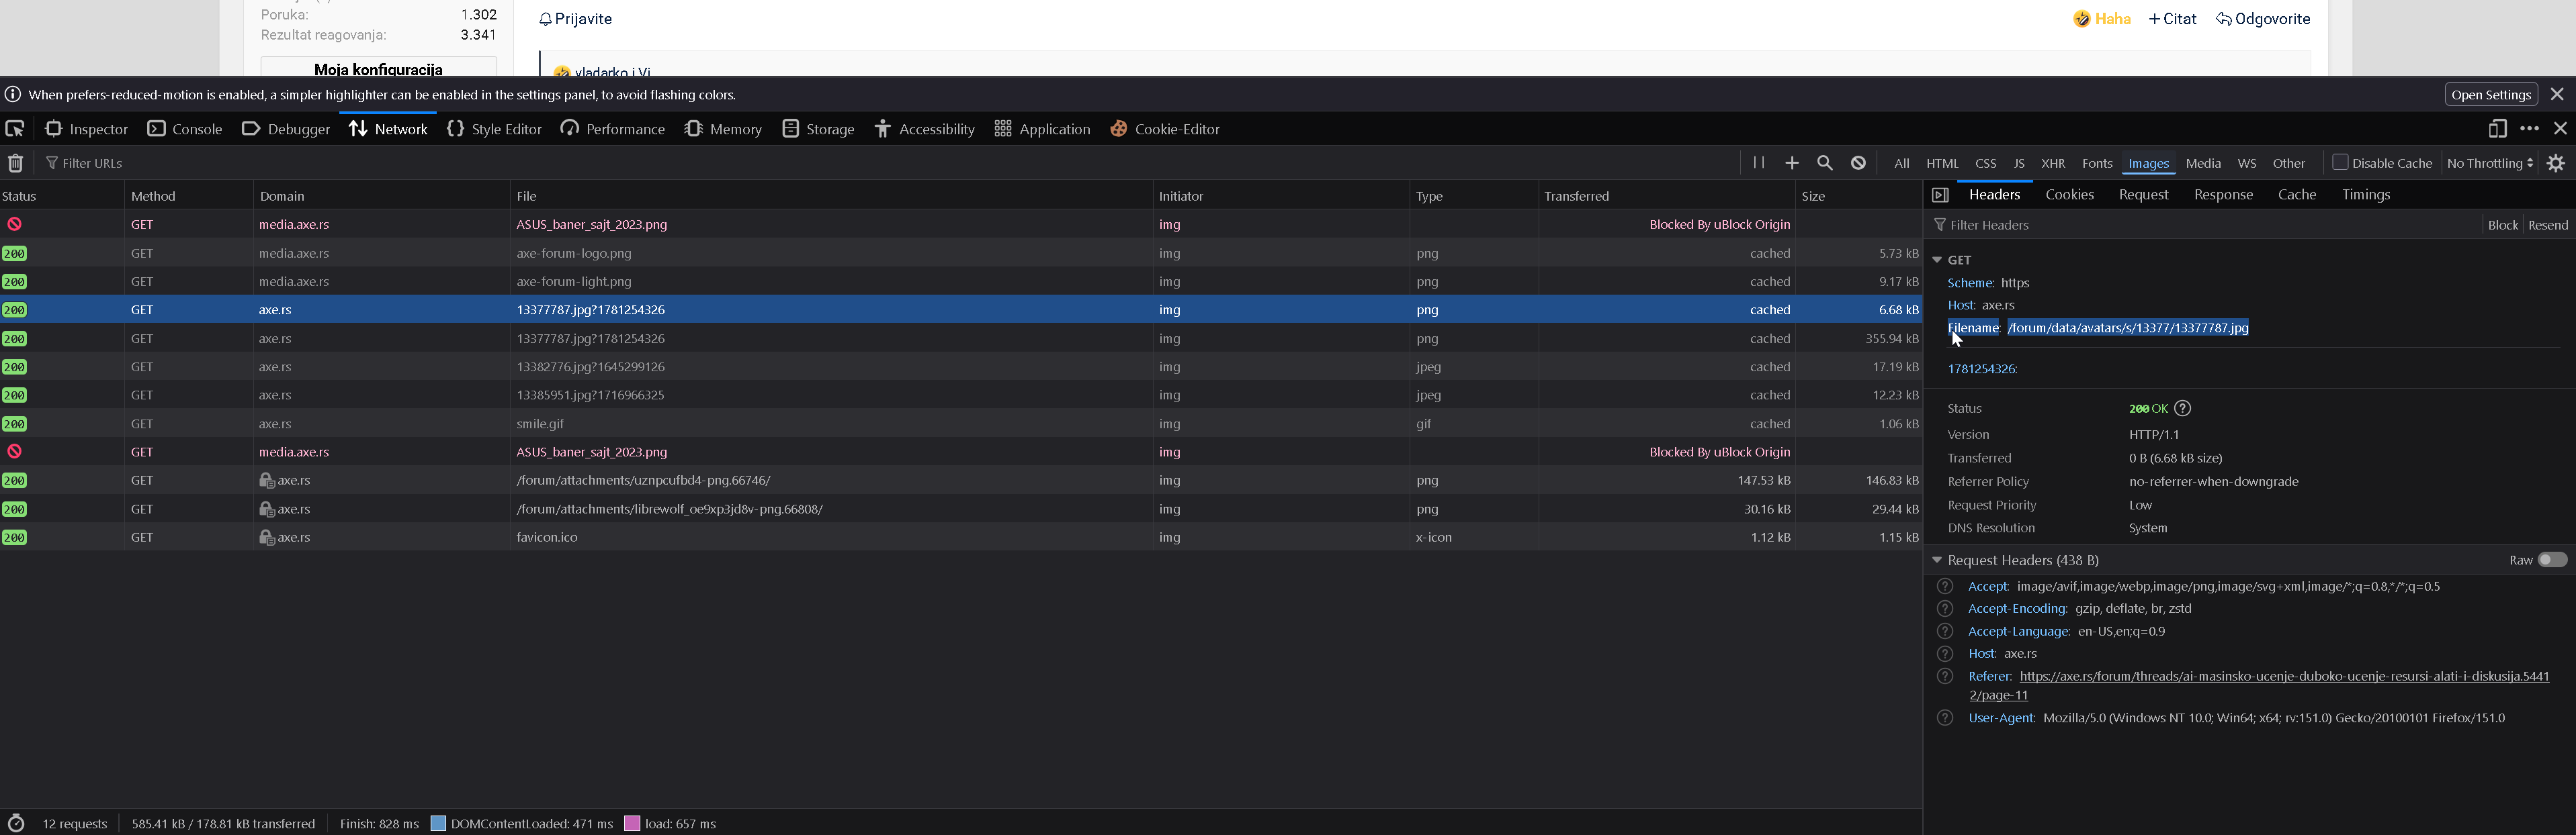Open DevTools more options ellipsis menu
The height and width of the screenshot is (835, 2576).
pyautogui.click(x=2530, y=129)
